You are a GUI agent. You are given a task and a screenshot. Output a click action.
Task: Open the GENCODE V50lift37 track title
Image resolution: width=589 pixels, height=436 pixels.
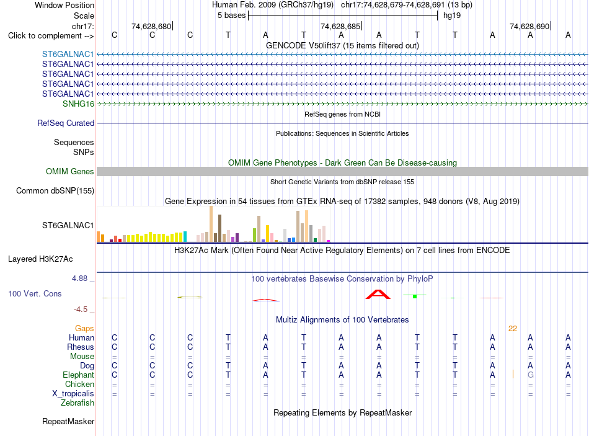click(342, 45)
